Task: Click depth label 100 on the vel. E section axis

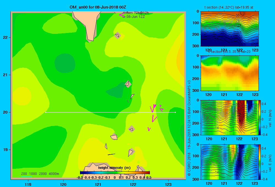Action: click(x=196, y=156)
